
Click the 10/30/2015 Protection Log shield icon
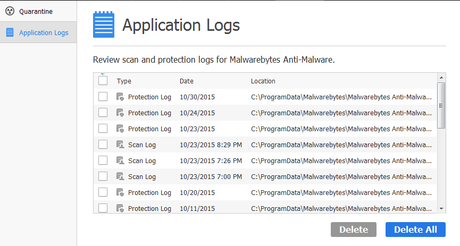click(120, 97)
